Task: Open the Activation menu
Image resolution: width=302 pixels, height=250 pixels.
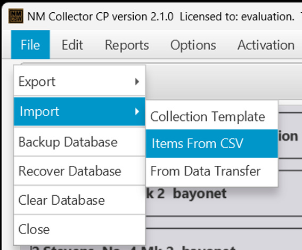Action: click(x=266, y=45)
